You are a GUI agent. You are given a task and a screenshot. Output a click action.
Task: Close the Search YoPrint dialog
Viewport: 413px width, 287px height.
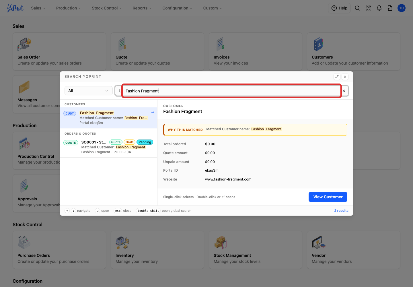[x=345, y=77]
